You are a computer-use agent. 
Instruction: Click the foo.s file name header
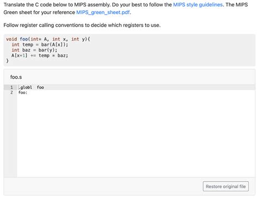(16, 77)
